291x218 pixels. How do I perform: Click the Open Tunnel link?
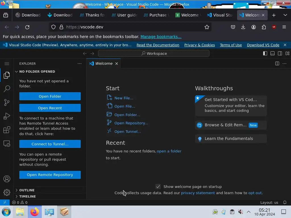click(128, 131)
